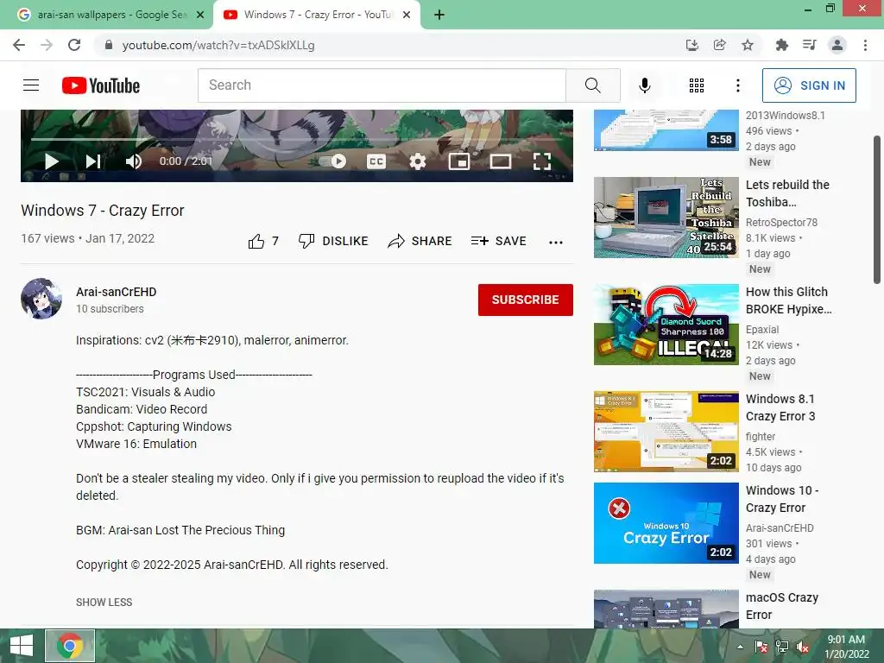Enter full screen mode
Image resolution: width=884 pixels, height=663 pixels.
pos(542,161)
